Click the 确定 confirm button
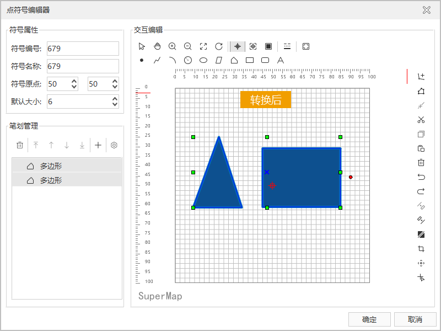The image size is (441, 331). tap(369, 319)
